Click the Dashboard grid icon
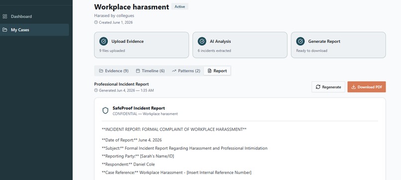The image size is (401, 180). (4, 16)
